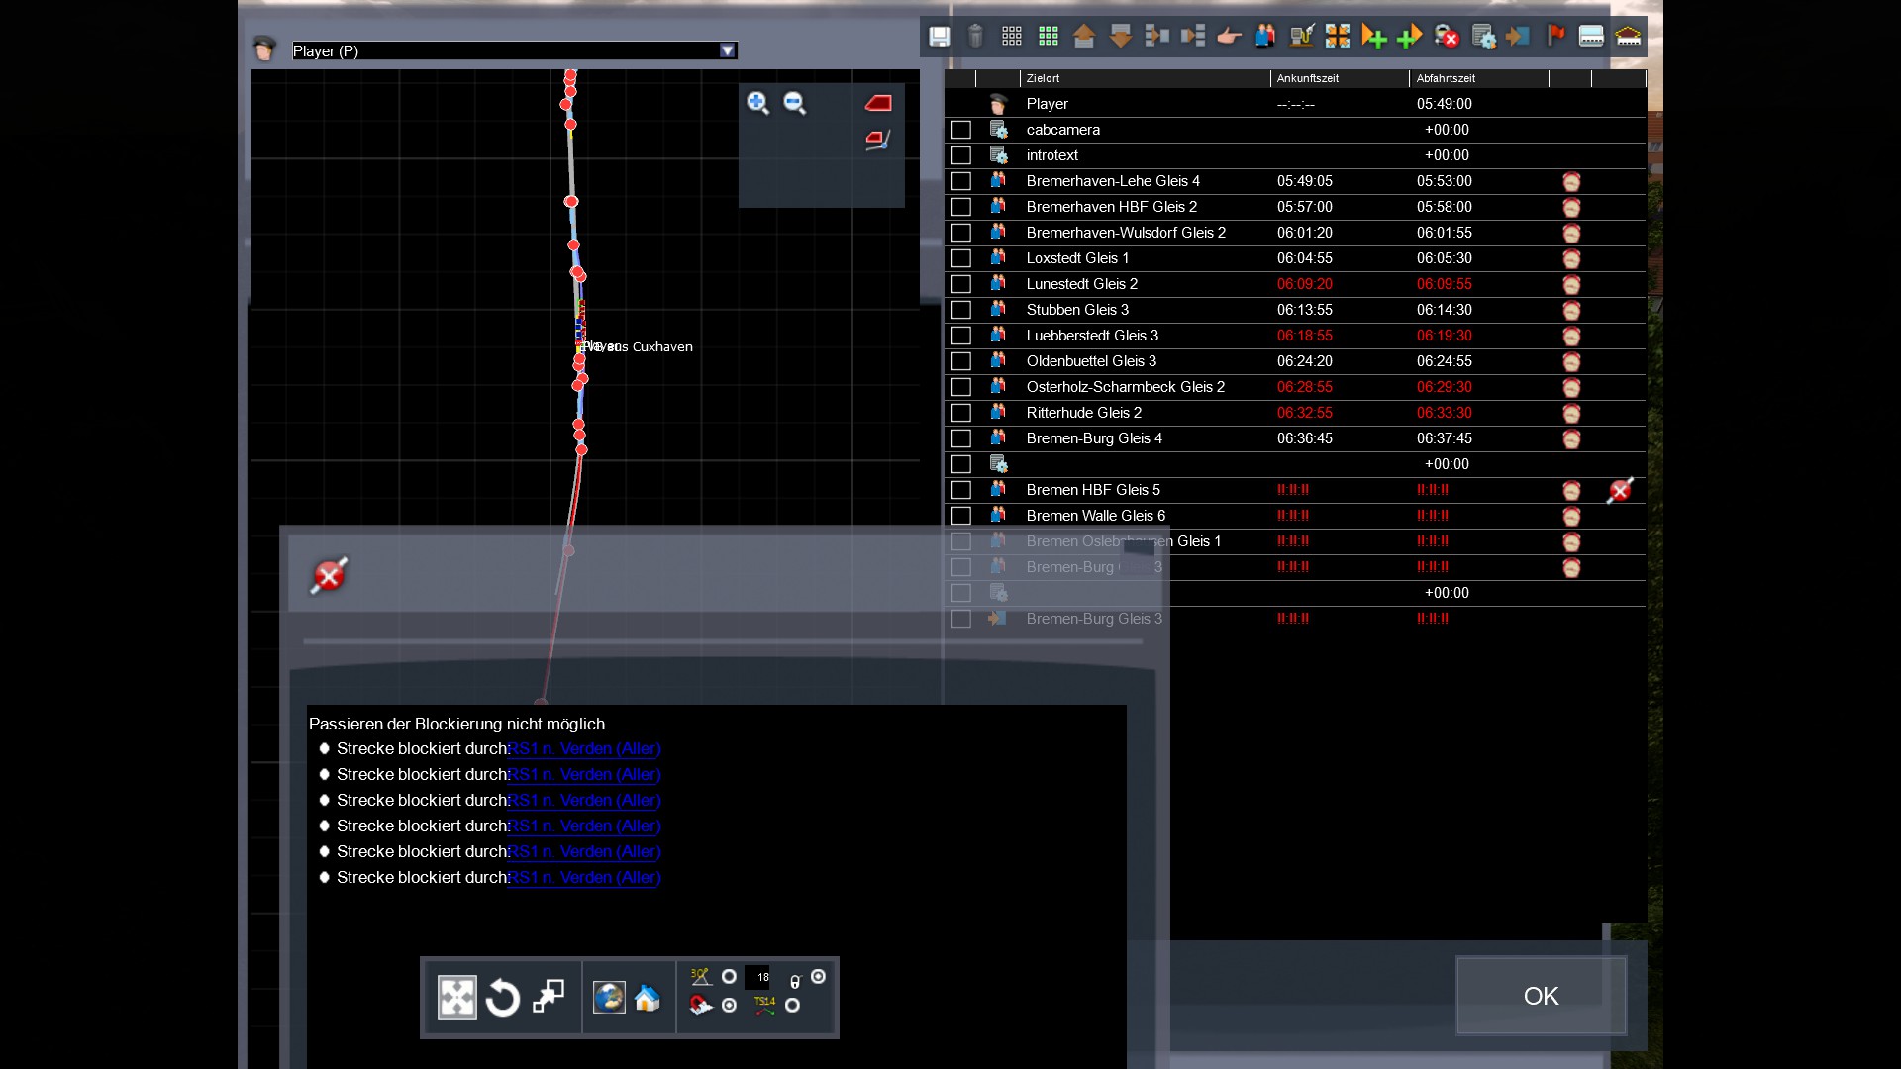Click the refuel pump instruction icon

1301,37
